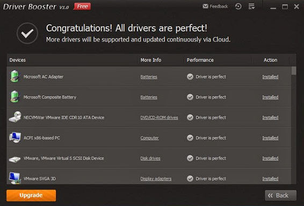
Task: Click the Action column header
Action: coord(270,60)
